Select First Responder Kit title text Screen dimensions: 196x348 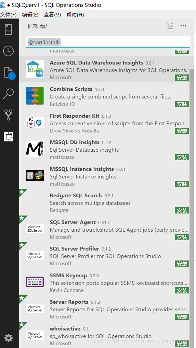75,116
